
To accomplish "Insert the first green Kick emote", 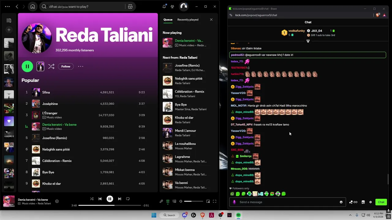I will [232, 194].
